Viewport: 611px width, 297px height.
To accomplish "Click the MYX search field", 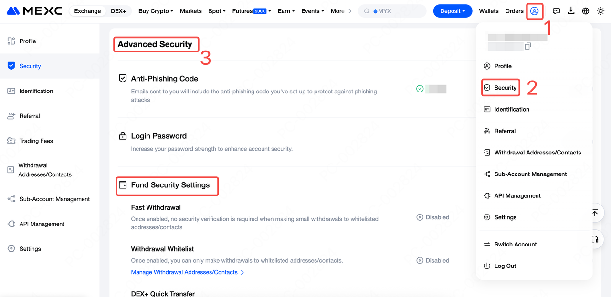I will click(391, 11).
